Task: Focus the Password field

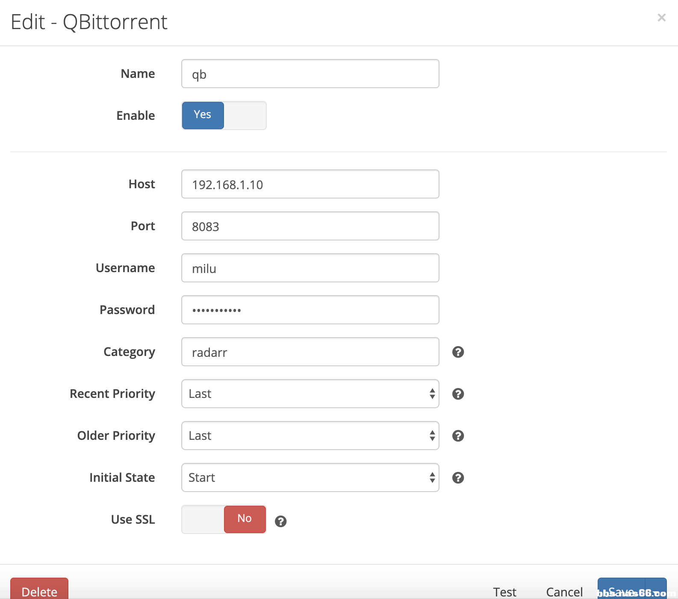Action: pos(310,310)
